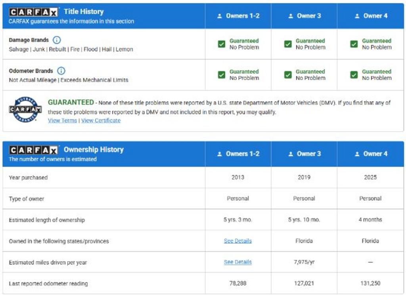Click the Year purchased row label

pos(28,178)
